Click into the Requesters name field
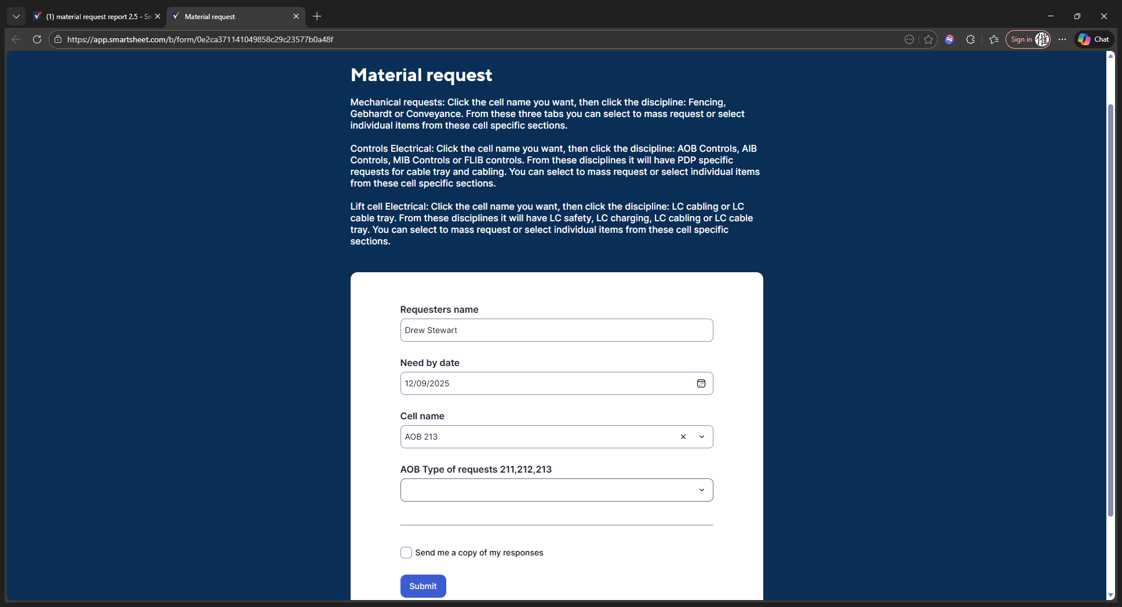Image resolution: width=1122 pixels, height=607 pixels. [556, 330]
